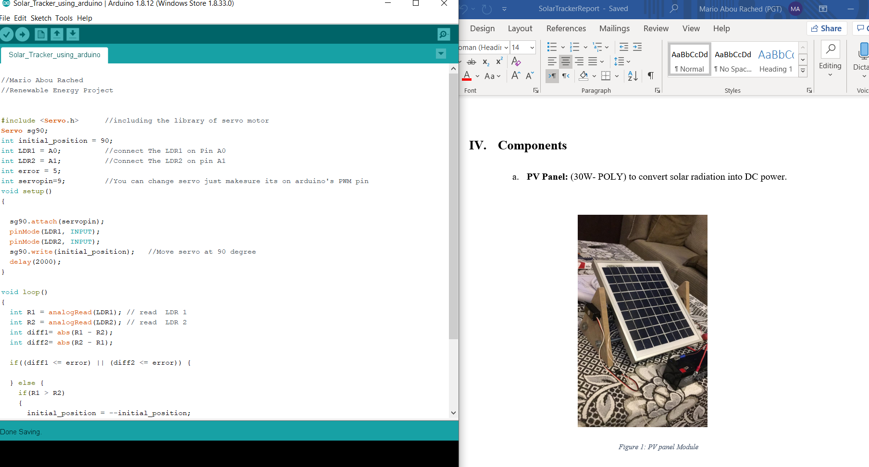Expand the numbering library dropdown arrow
This screenshot has height=467, width=869.
[x=585, y=47]
